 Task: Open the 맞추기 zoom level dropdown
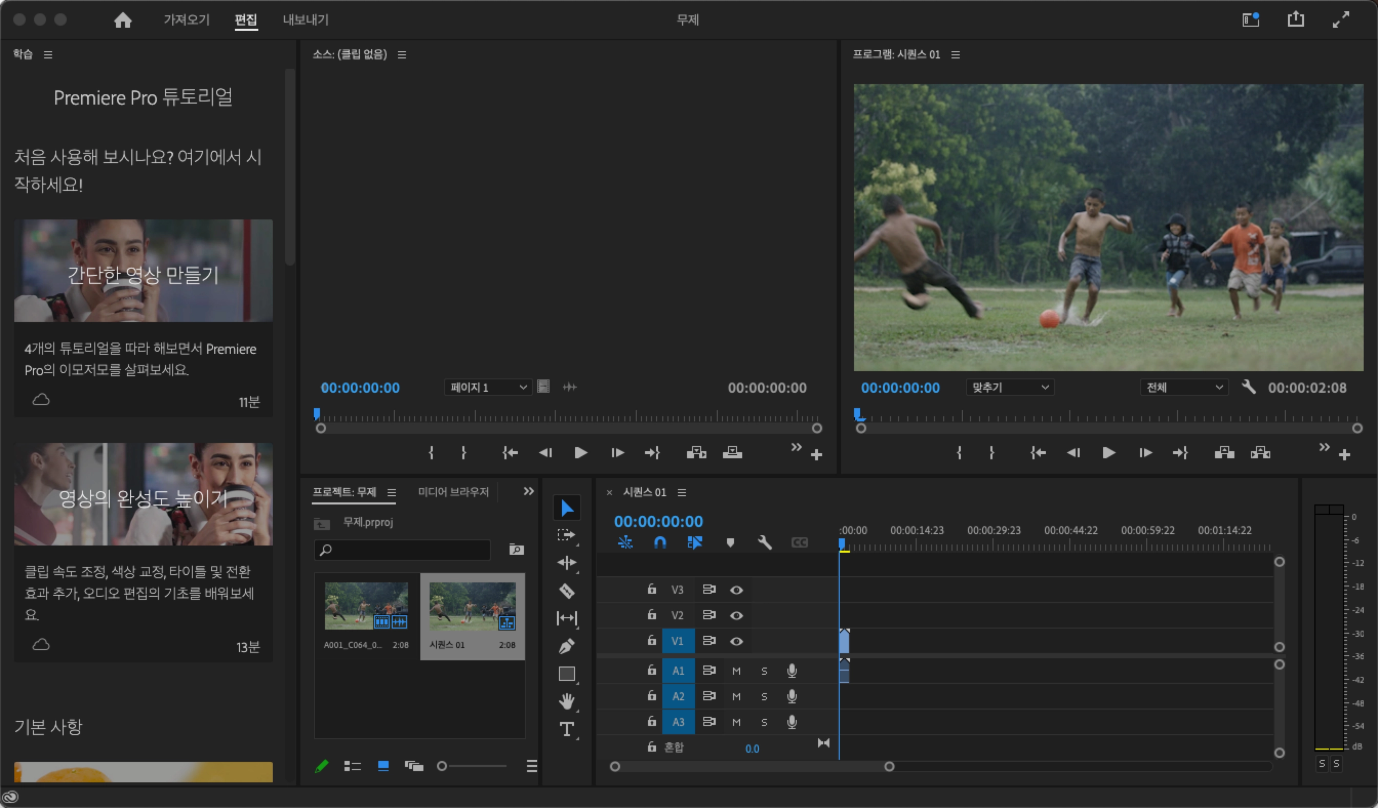pyautogui.click(x=1009, y=388)
